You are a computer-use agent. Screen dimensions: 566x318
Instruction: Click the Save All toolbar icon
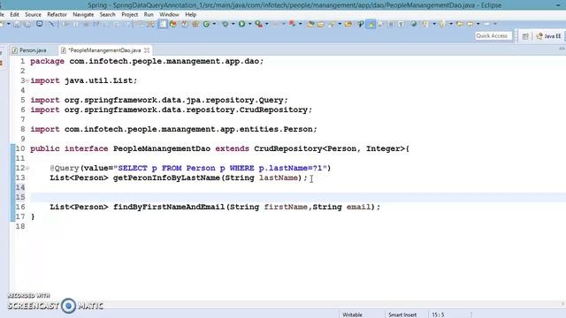pos(27,24)
